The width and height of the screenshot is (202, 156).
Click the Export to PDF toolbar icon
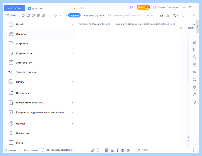[x=33, y=15]
